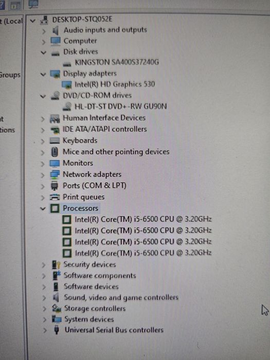
Task: Click the Print queues printer icon
Action: pos(55,197)
